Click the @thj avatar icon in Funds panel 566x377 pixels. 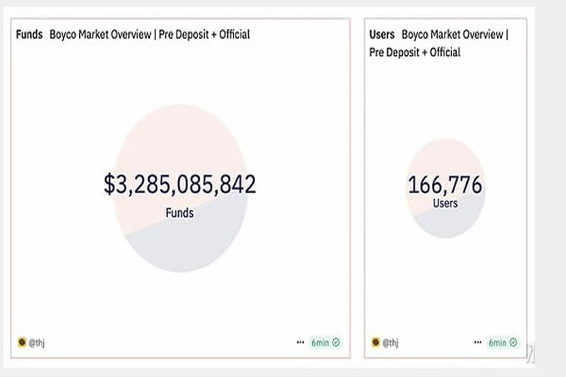click(22, 342)
